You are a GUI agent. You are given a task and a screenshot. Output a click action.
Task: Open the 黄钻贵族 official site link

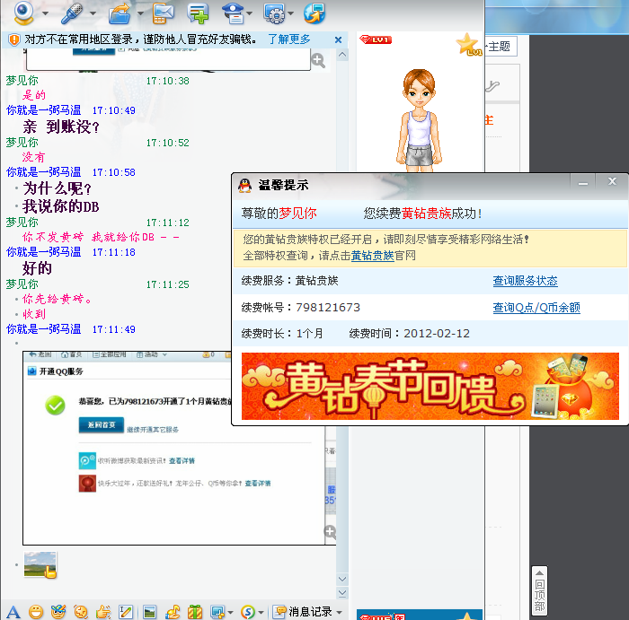pos(373,256)
